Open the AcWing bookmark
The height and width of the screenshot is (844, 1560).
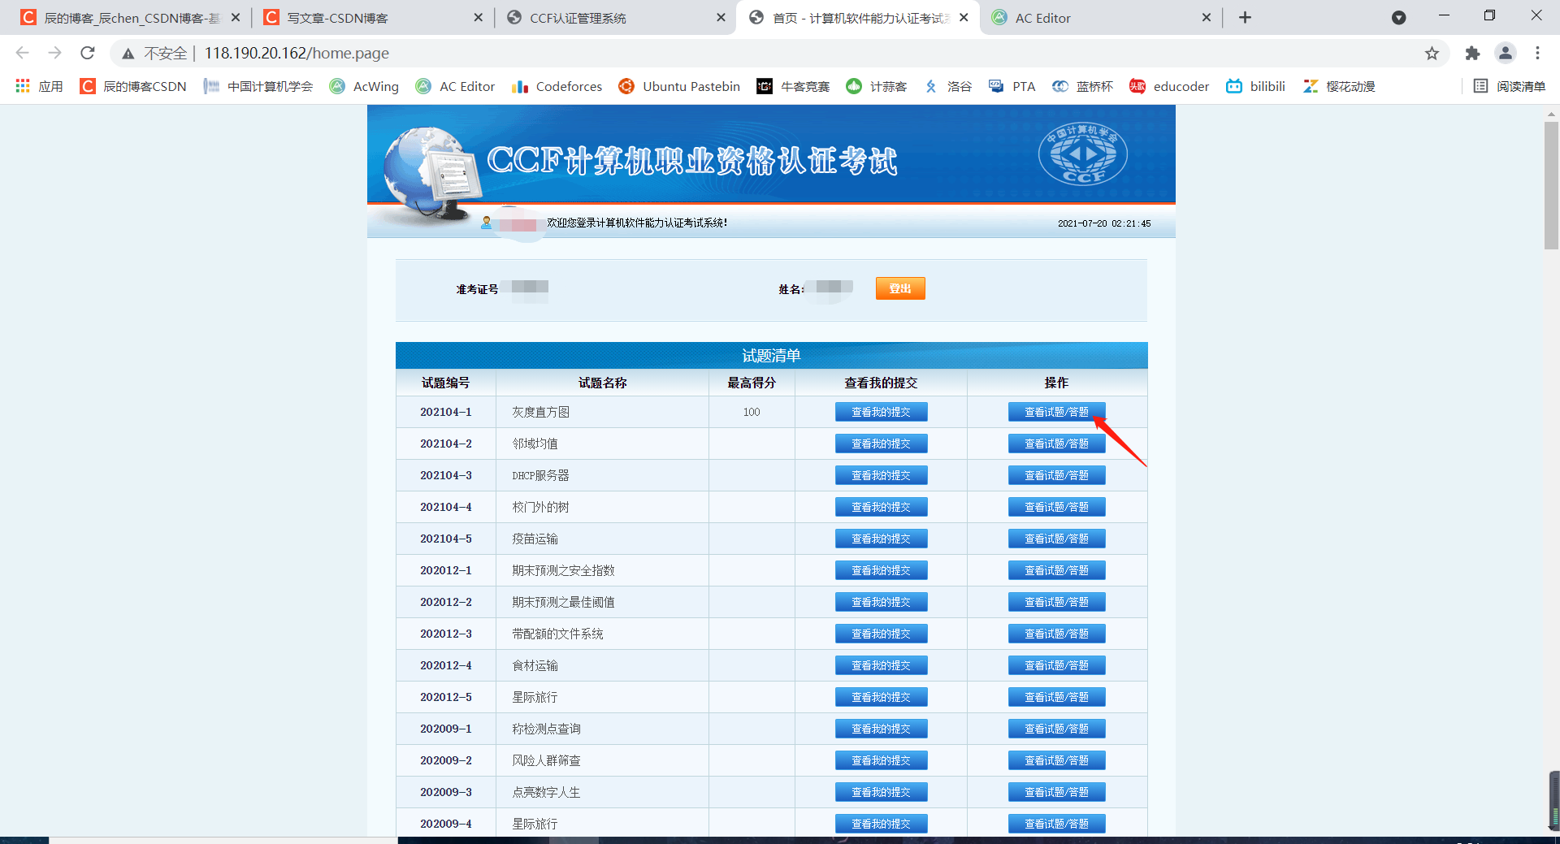pyautogui.click(x=364, y=86)
